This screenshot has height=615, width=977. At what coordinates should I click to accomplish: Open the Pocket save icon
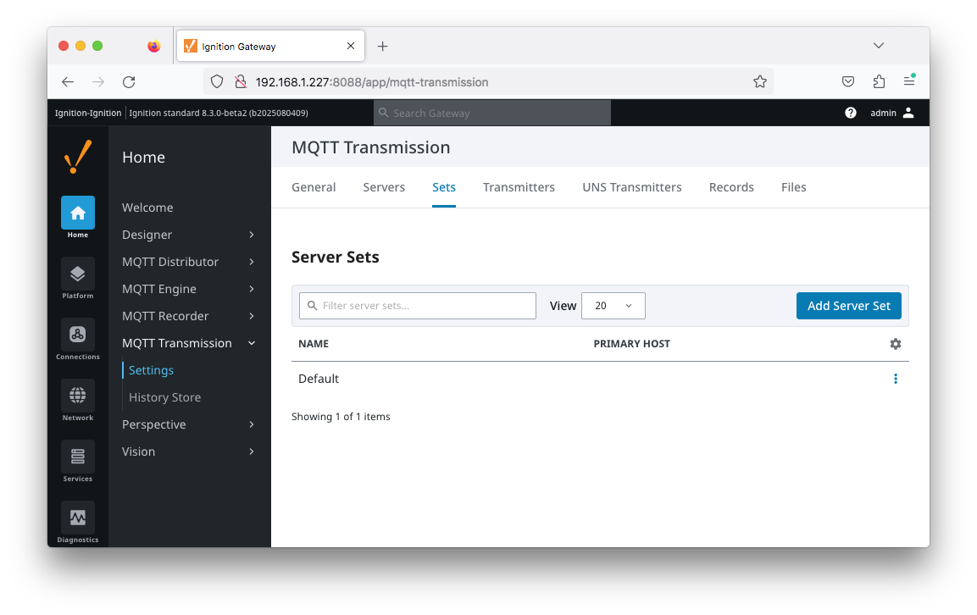tap(848, 81)
